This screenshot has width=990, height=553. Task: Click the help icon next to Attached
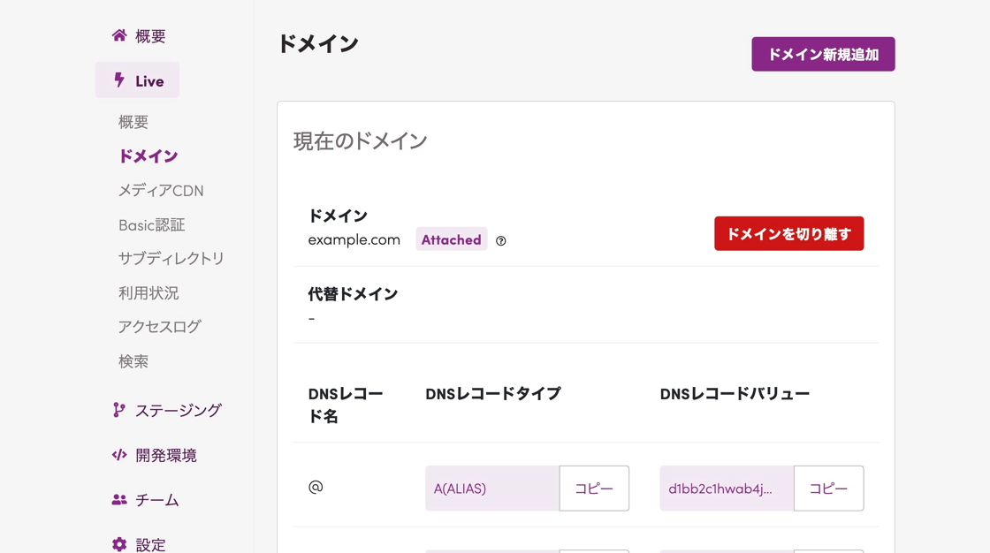[x=501, y=241]
